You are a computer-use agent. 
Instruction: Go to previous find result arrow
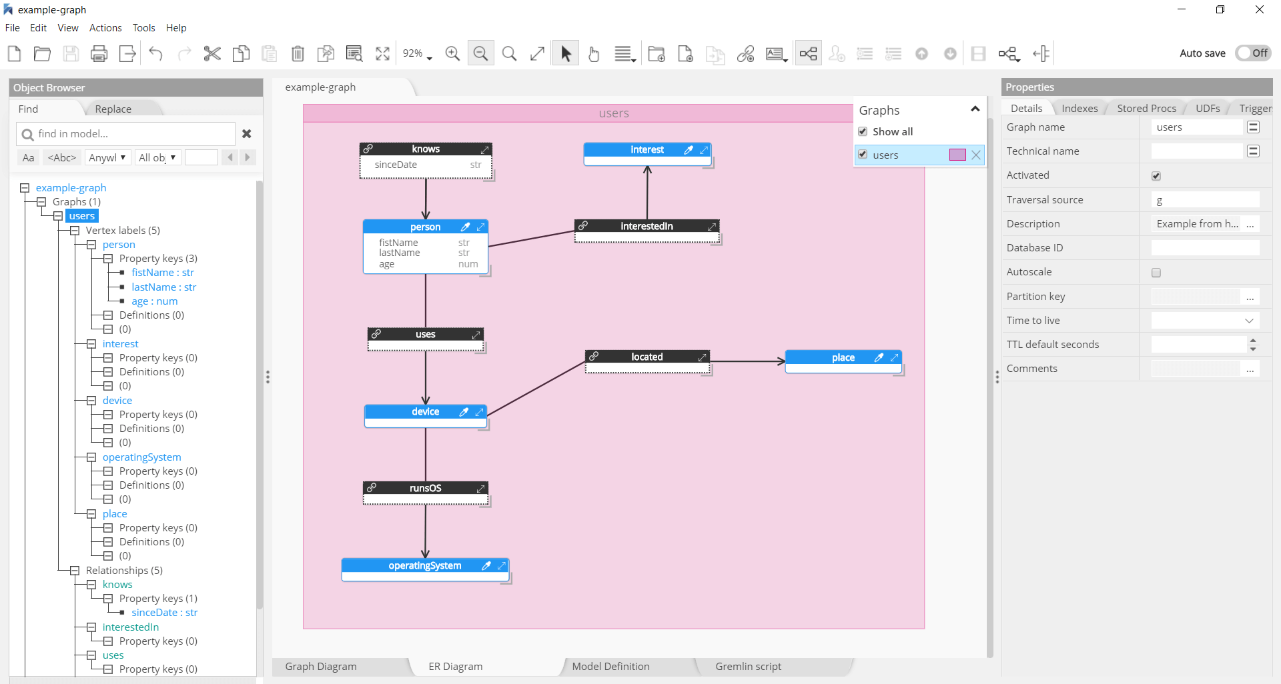[230, 157]
